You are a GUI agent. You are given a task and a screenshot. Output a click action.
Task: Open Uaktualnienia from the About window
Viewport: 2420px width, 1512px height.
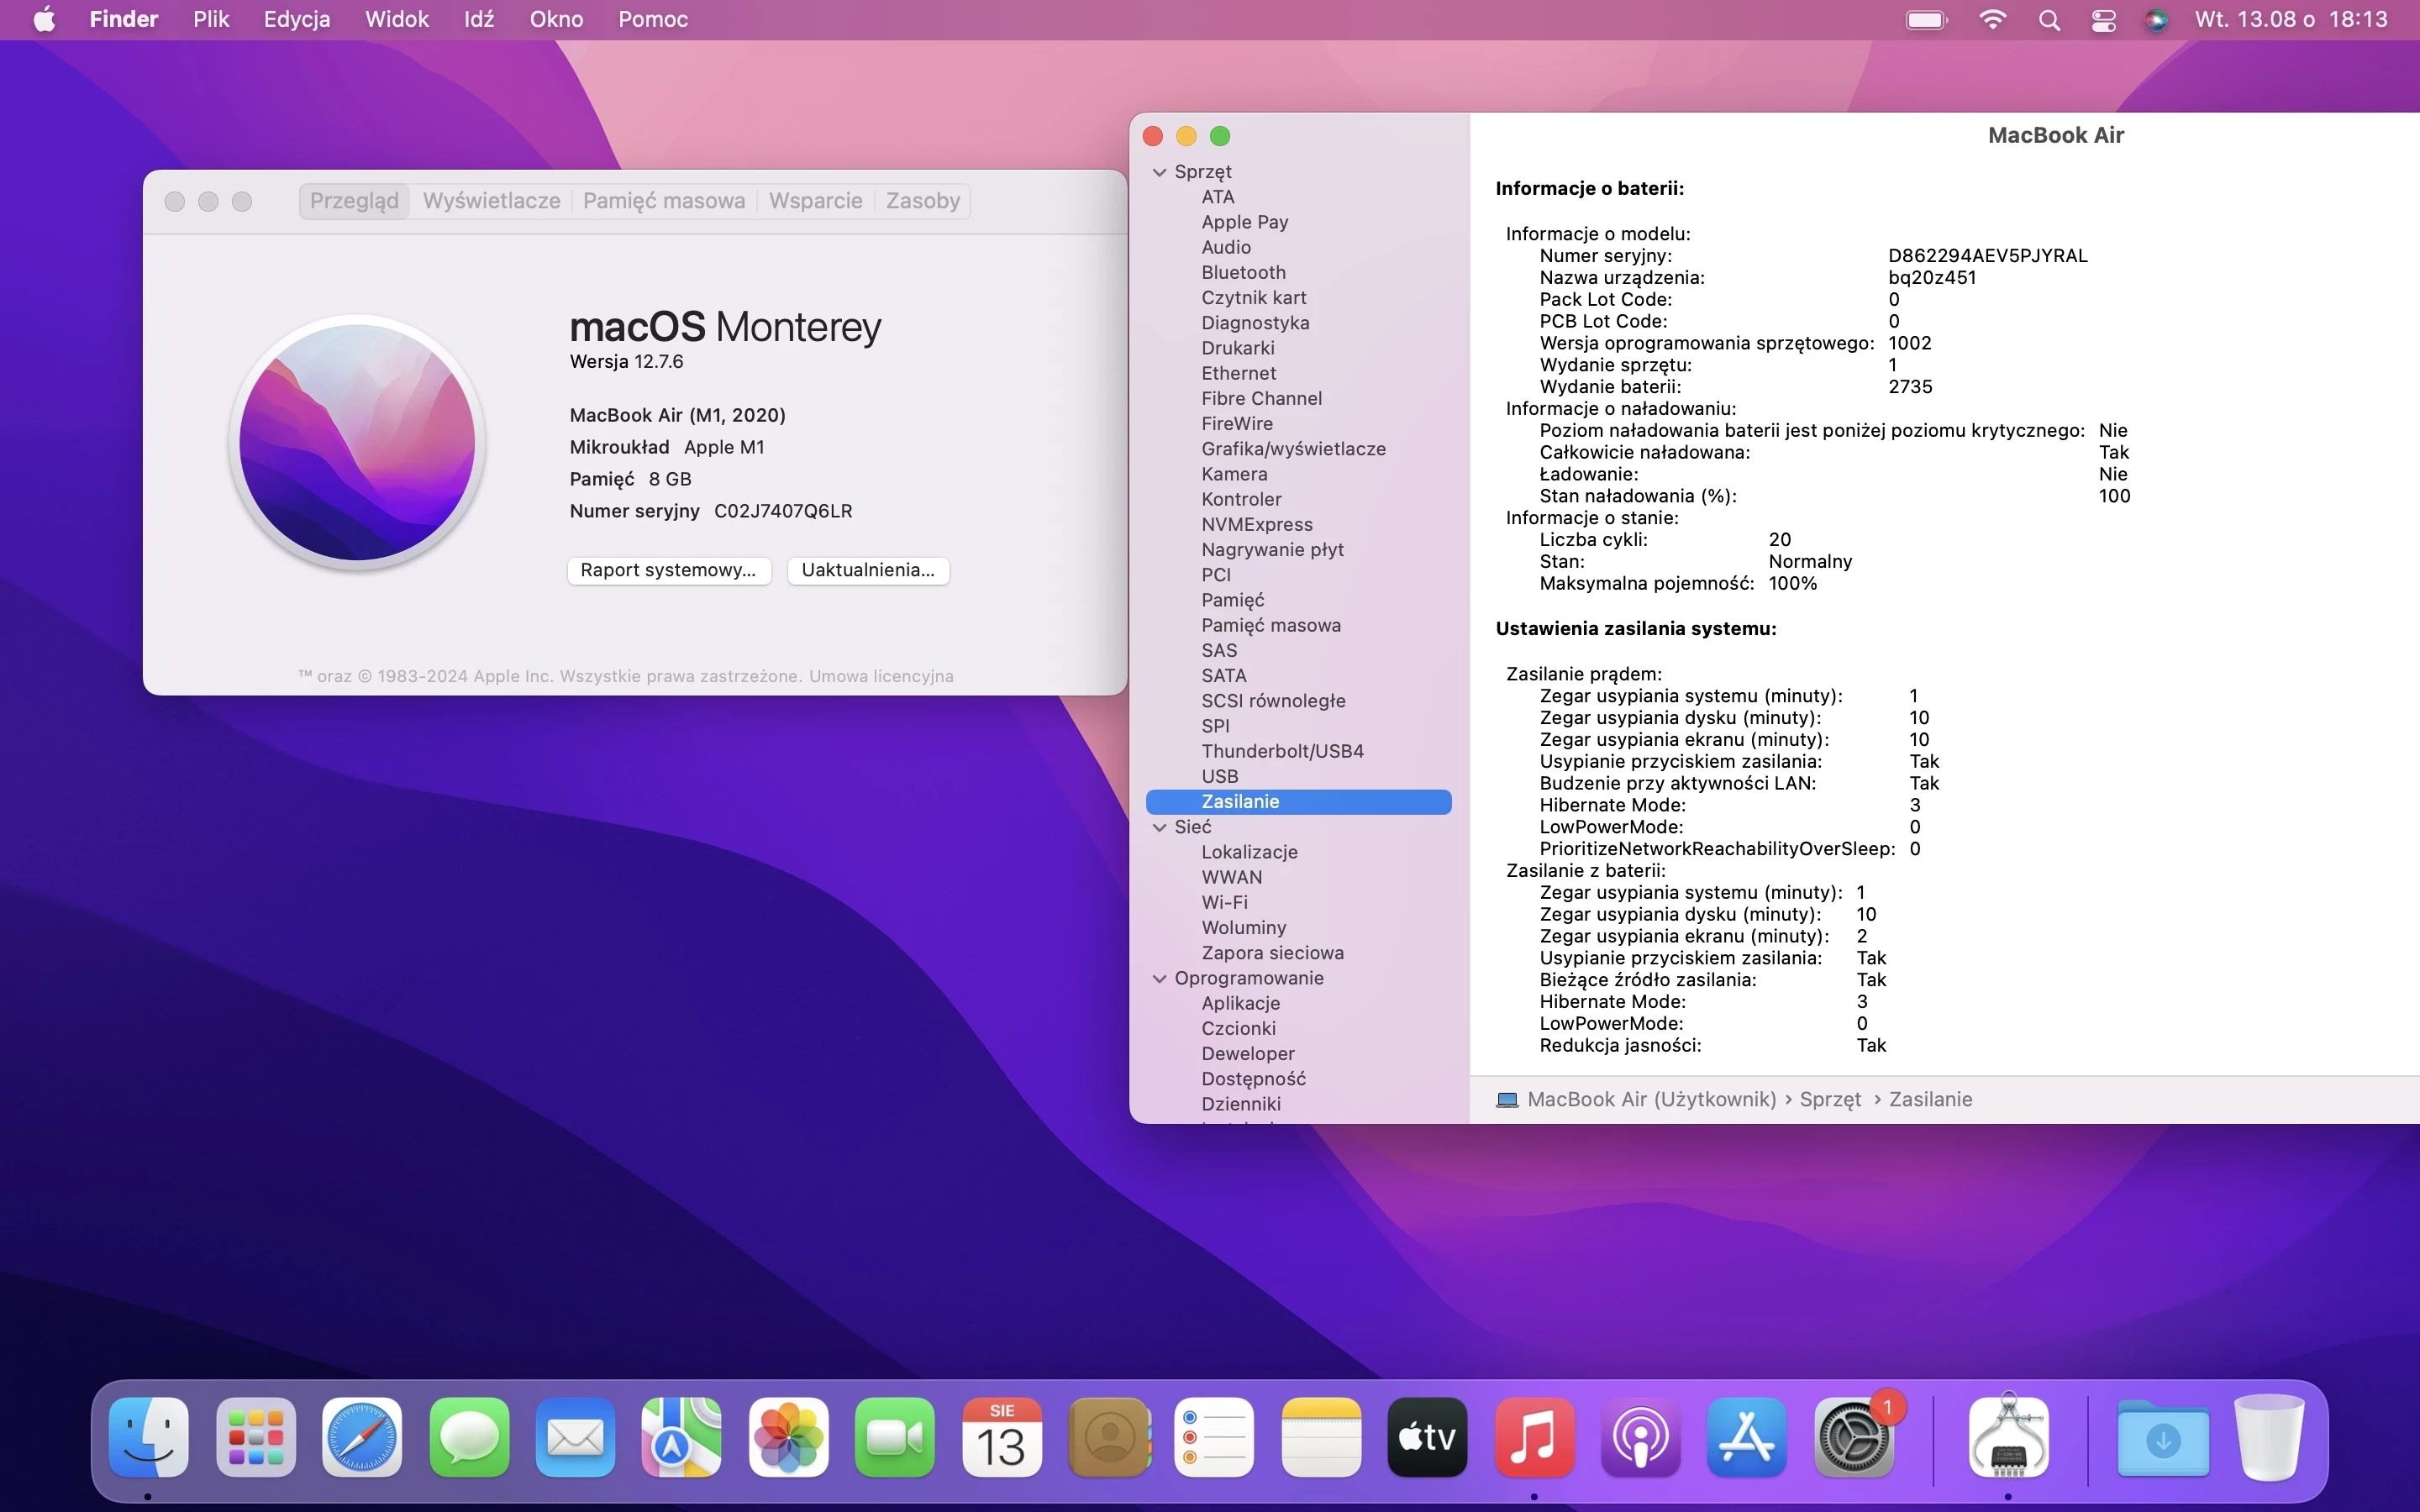point(868,570)
